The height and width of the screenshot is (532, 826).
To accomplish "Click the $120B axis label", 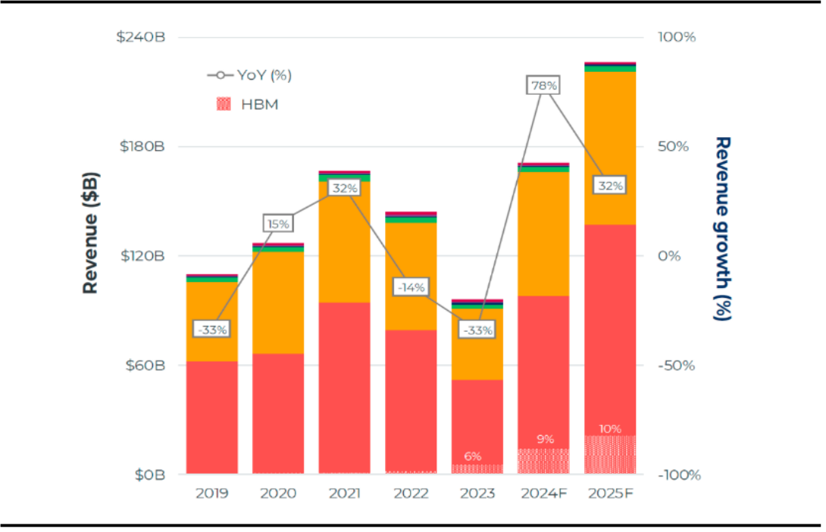I will pyautogui.click(x=142, y=256).
